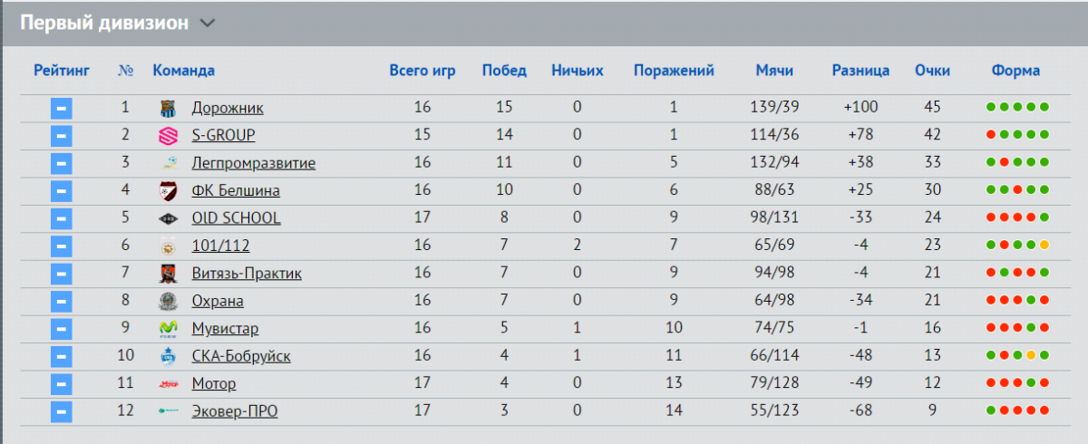The width and height of the screenshot is (1088, 444).
Task: Open the Легпромразвитие team link
Action: click(x=254, y=164)
